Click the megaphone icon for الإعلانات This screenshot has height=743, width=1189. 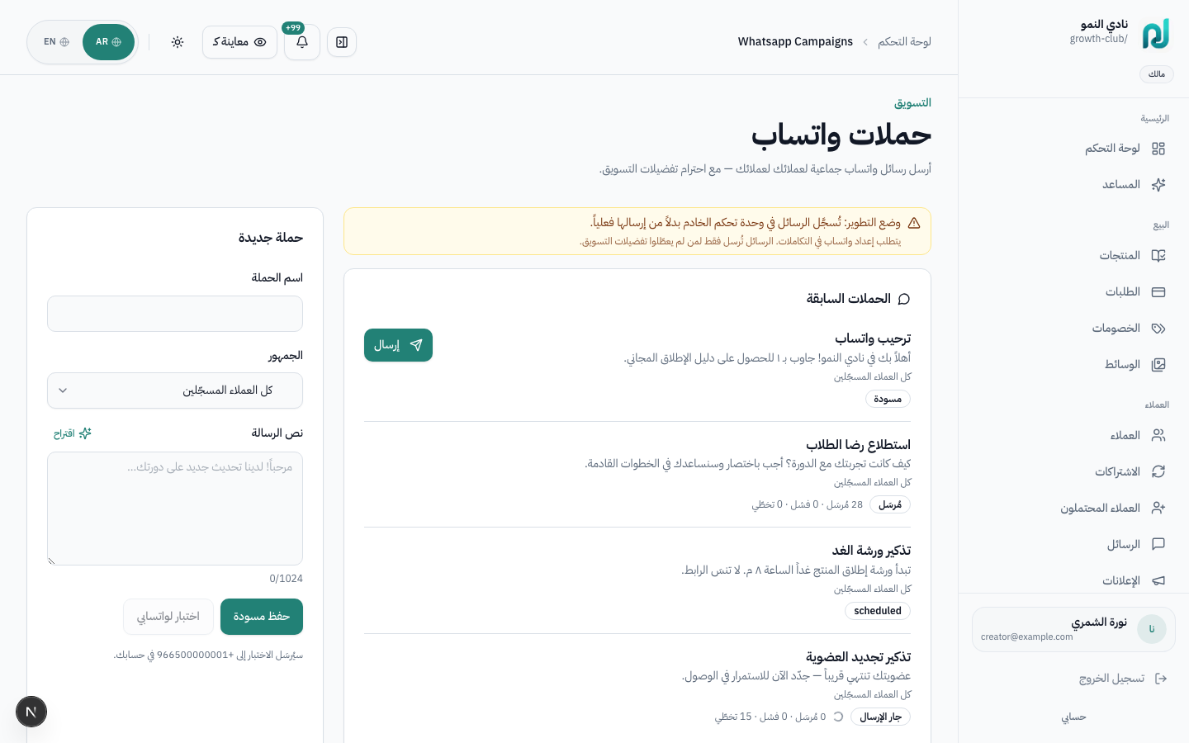point(1158,581)
